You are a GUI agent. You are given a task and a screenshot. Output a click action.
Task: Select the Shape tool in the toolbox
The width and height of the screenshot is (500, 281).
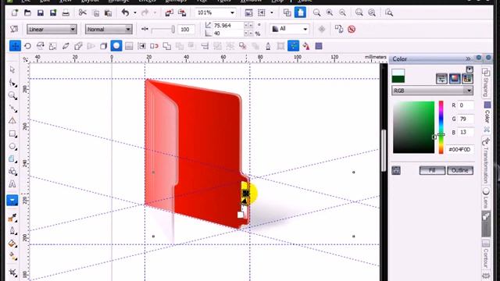click(x=12, y=83)
